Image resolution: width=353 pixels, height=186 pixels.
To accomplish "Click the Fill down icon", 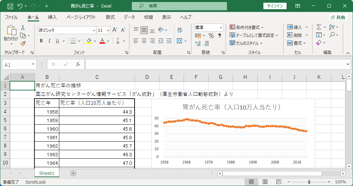I will click(x=319, y=35).
